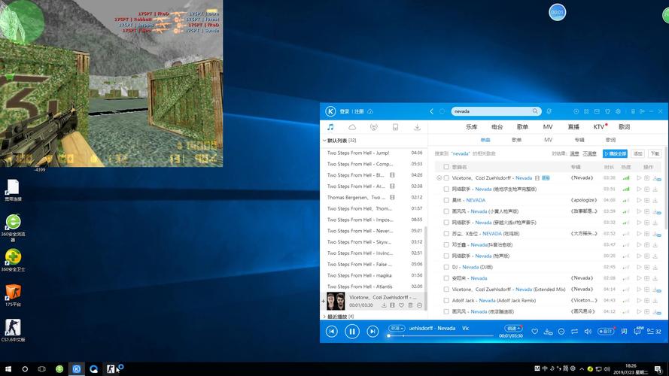Check the 郑壬鑫 - Nevada result

click(446, 244)
